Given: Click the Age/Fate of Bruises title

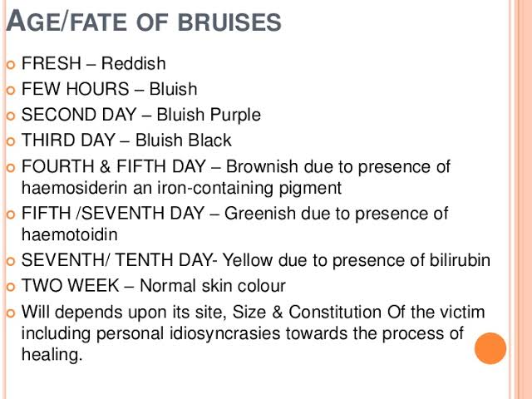Looking at the screenshot, I should click(x=144, y=21).
